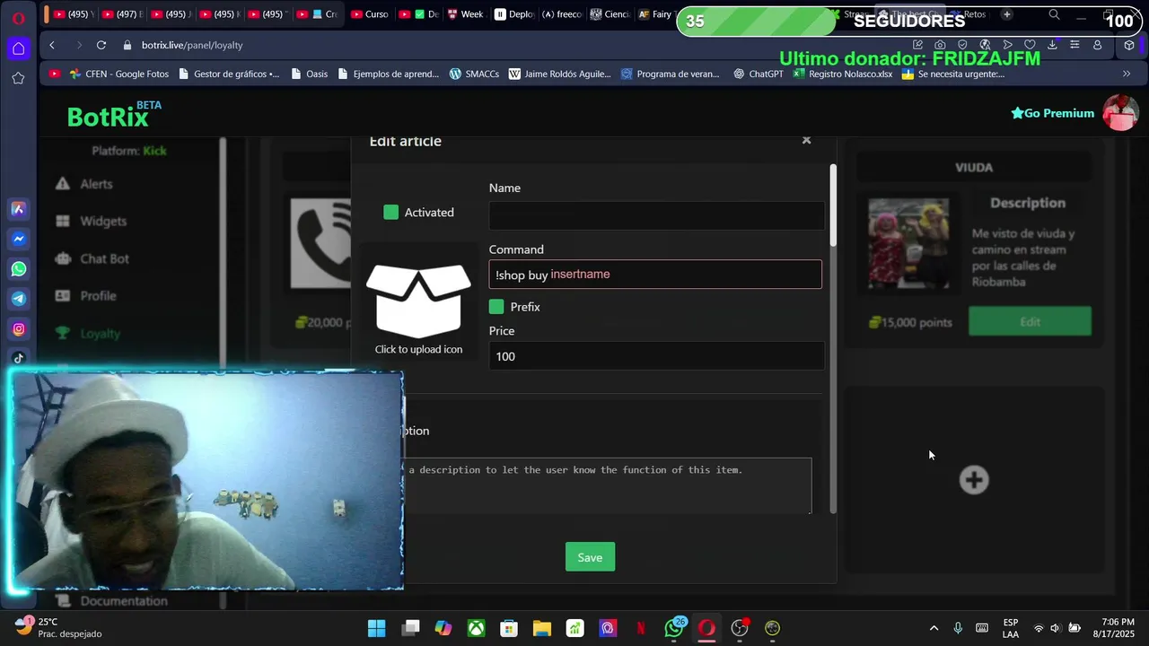Viewport: 1149px width, 646px height.
Task: Open WhatsApp from taskbar
Action: pyautogui.click(x=674, y=627)
